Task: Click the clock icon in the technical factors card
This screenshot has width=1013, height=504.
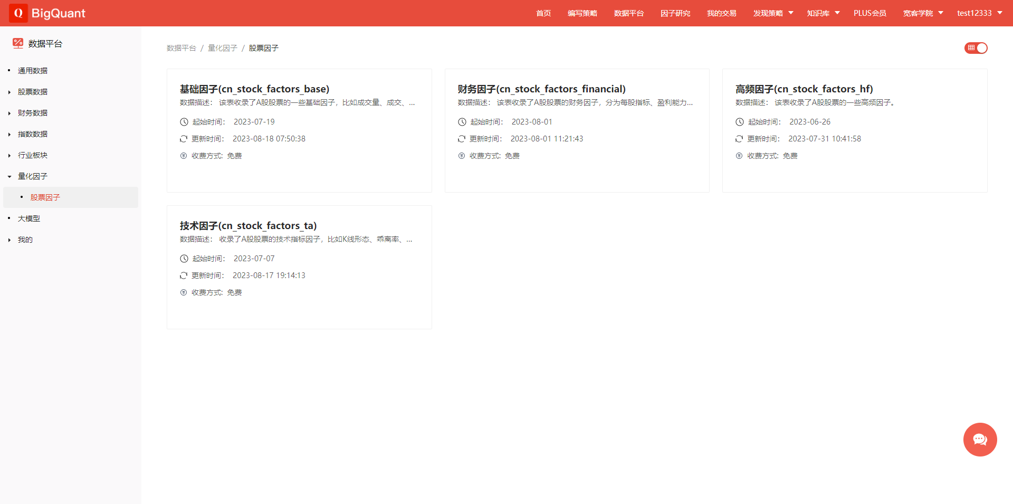Action: [x=184, y=259]
